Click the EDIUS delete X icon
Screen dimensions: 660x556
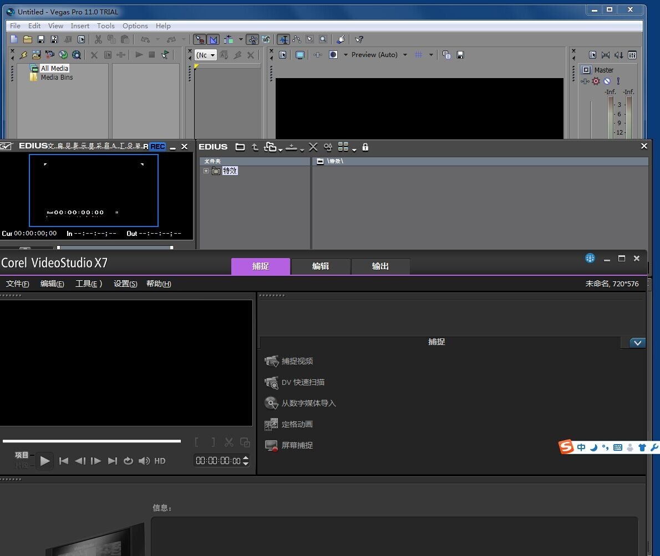313,147
